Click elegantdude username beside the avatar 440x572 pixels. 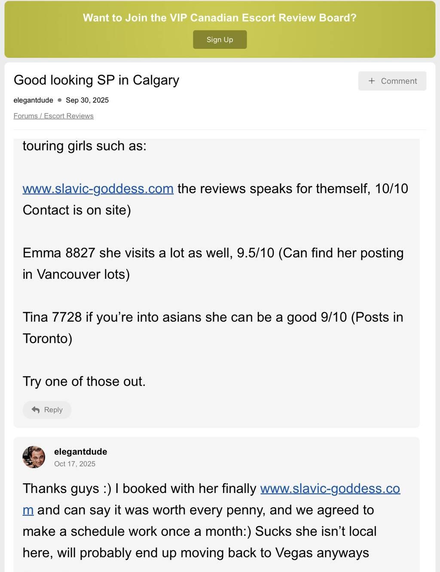tap(80, 451)
